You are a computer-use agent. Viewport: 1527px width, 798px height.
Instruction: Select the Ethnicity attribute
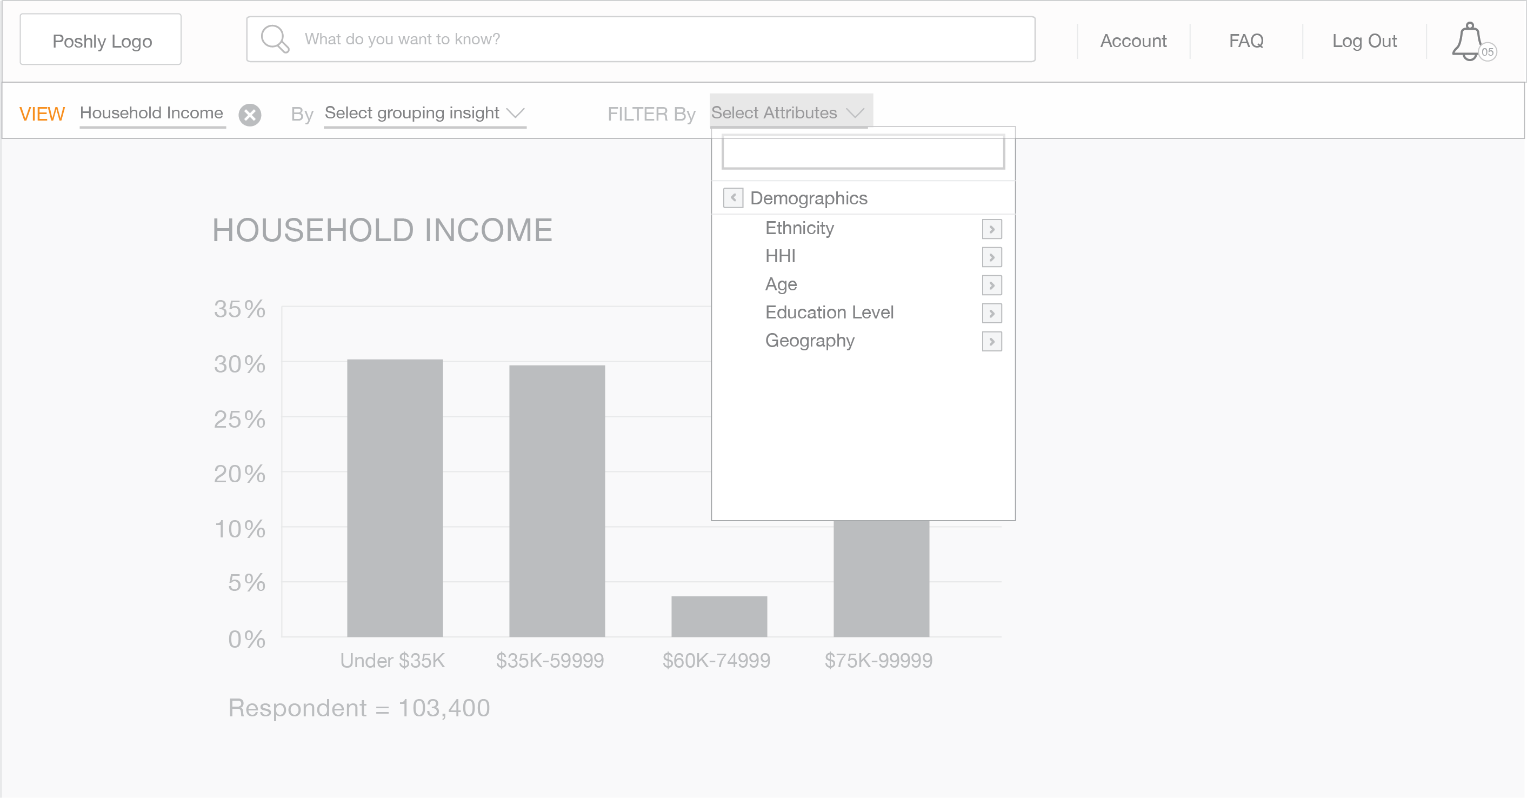tap(799, 228)
